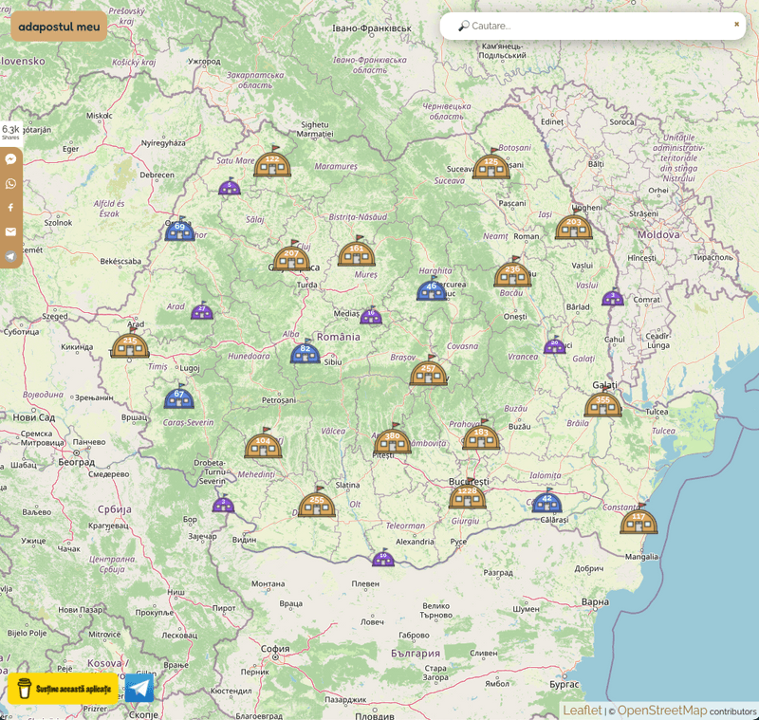Open the orange shelter marker 117 at Constanța
759x720 pixels.
point(639,519)
